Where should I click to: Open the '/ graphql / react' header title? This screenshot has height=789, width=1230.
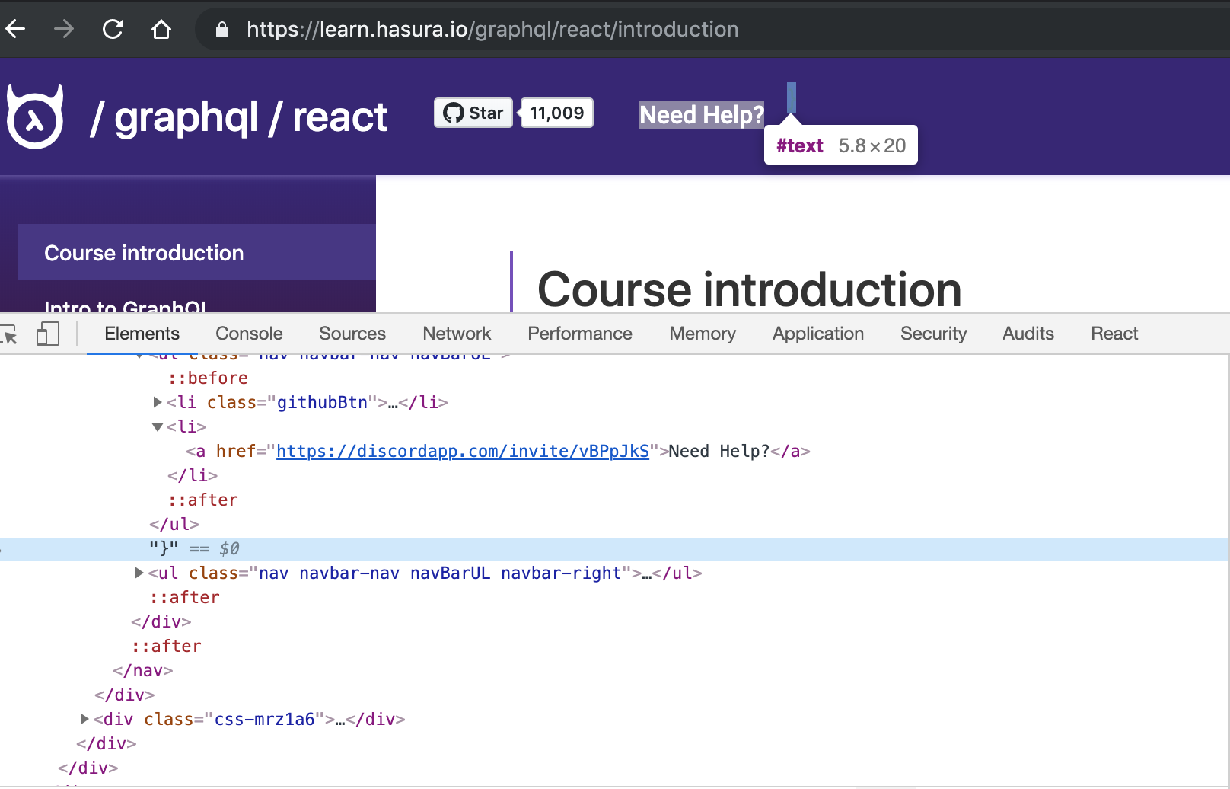(239, 117)
